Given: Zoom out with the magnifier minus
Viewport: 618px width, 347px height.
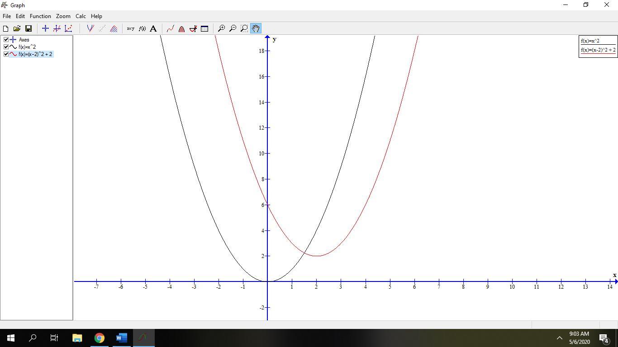Looking at the screenshot, I should pos(233,28).
